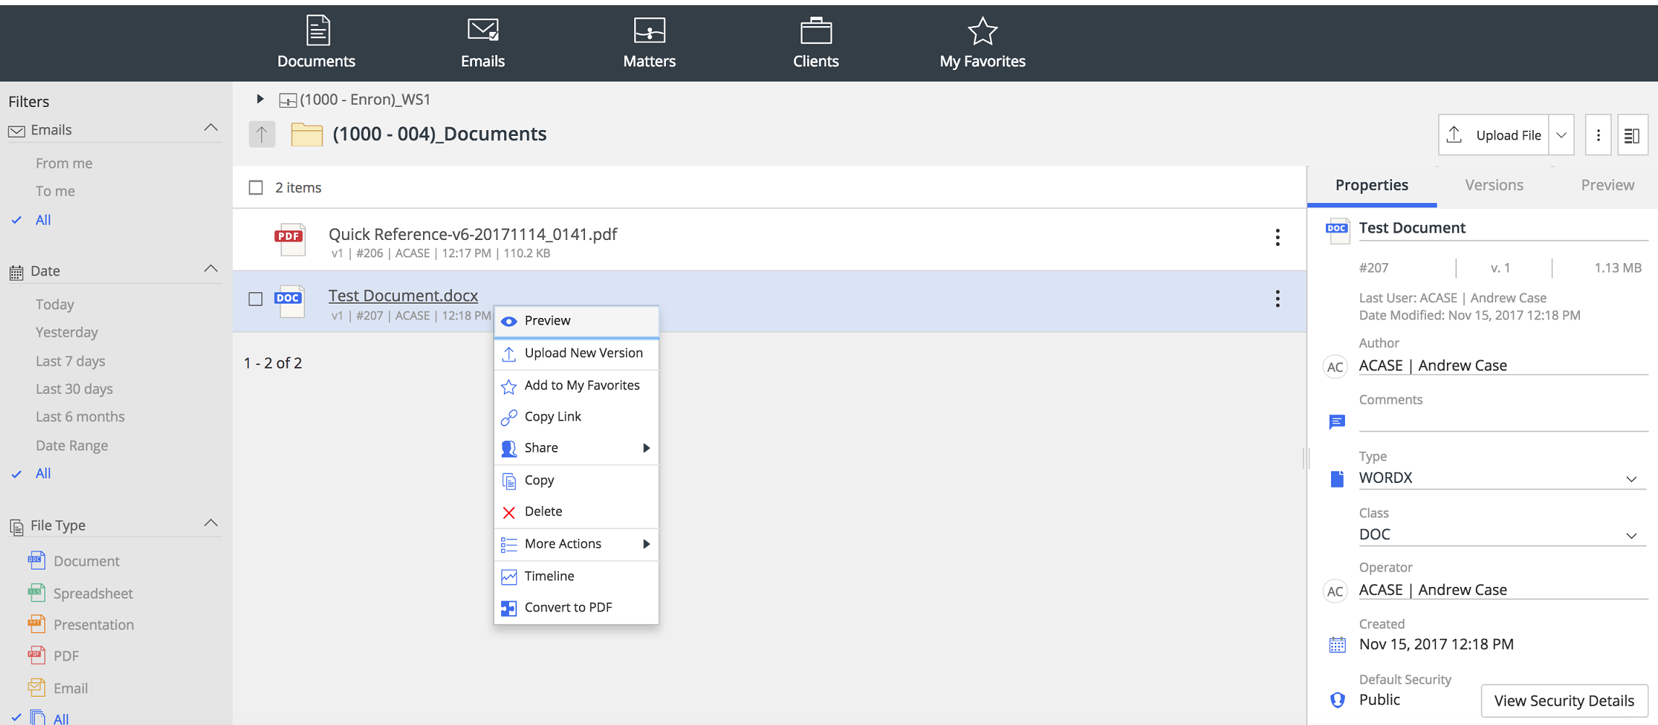Click into the Comments field
The width and height of the screenshot is (1658, 725).
pyautogui.click(x=1500, y=421)
